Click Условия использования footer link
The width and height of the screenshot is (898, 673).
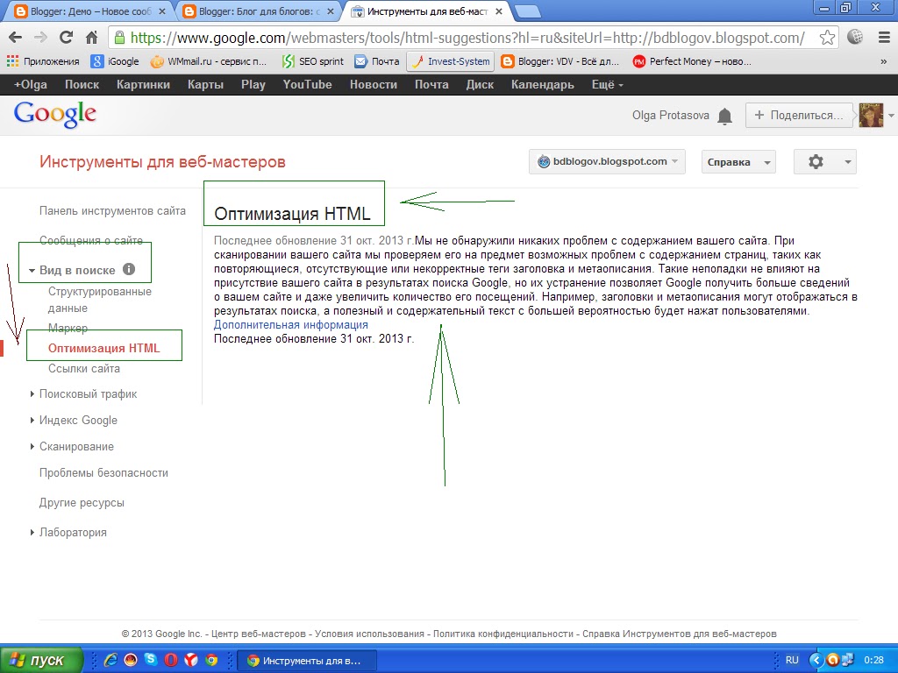point(369,634)
